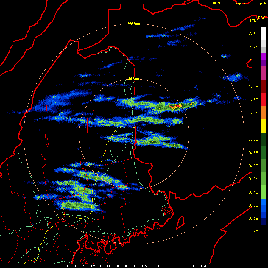Click the 1.76 legend value
Viewport: 268px width, 268px height.
[x=253, y=86]
